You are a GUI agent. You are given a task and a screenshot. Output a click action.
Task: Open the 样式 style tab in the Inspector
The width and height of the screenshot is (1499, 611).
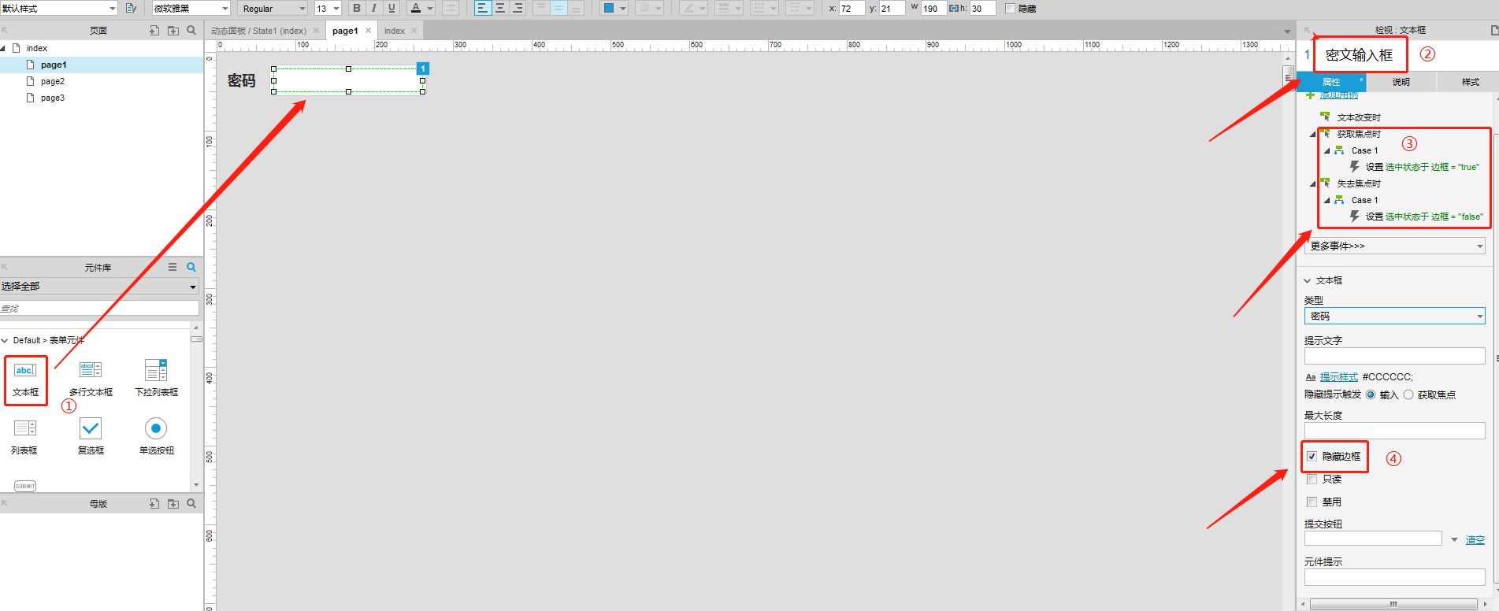[1470, 82]
